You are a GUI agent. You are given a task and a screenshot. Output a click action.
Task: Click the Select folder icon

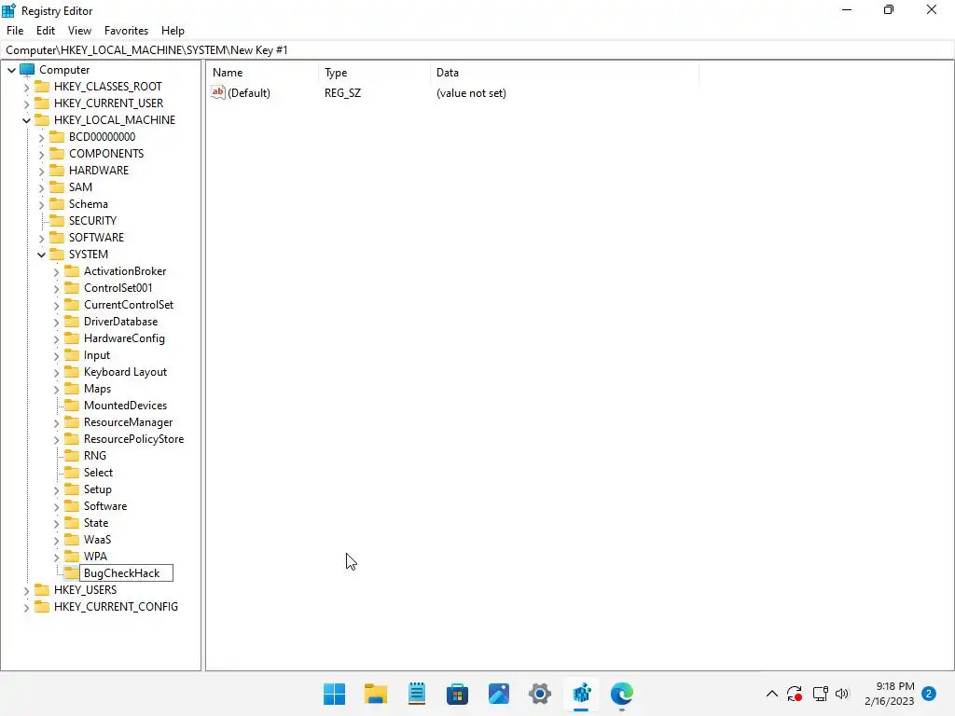[72, 473]
